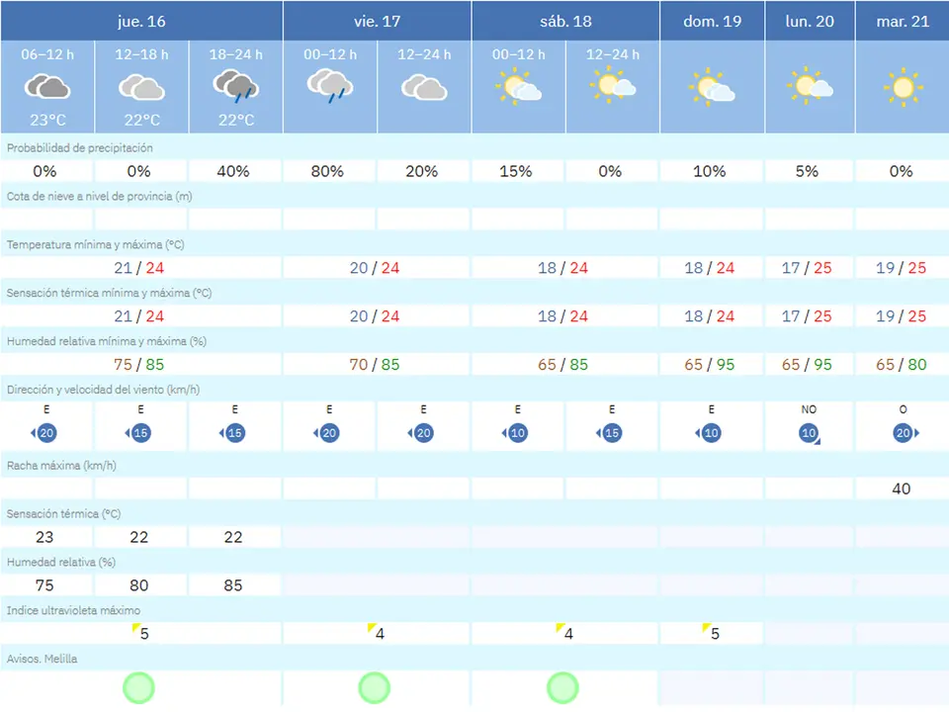
Task: Click the 19 / 25 temperature range in the Temperatura mínima y máxima row
Action: tap(902, 268)
